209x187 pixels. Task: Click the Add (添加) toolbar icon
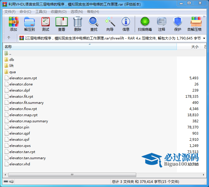(x=13, y=22)
